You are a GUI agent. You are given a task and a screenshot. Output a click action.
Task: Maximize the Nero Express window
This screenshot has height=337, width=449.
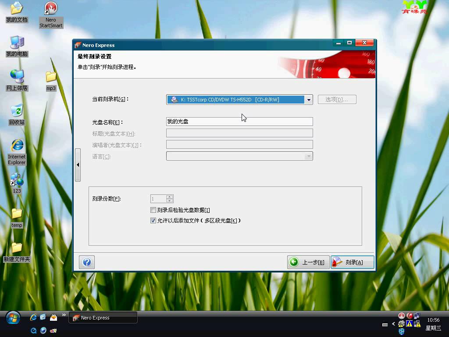tap(349, 43)
